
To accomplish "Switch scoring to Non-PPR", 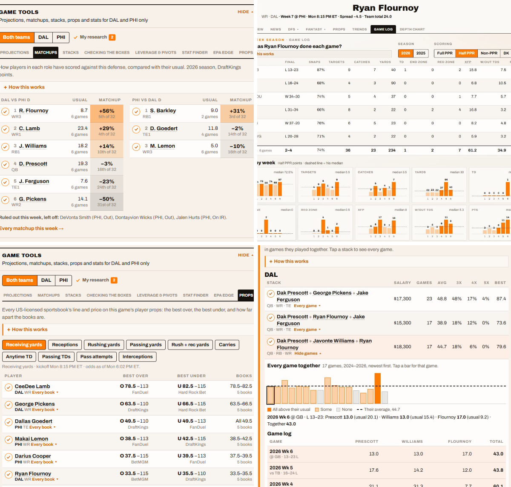I will (489, 53).
